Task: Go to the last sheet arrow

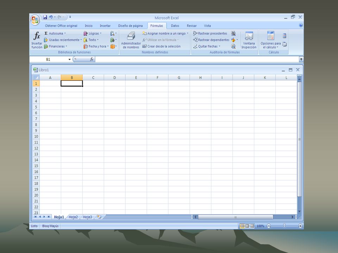Action: [x=49, y=217]
